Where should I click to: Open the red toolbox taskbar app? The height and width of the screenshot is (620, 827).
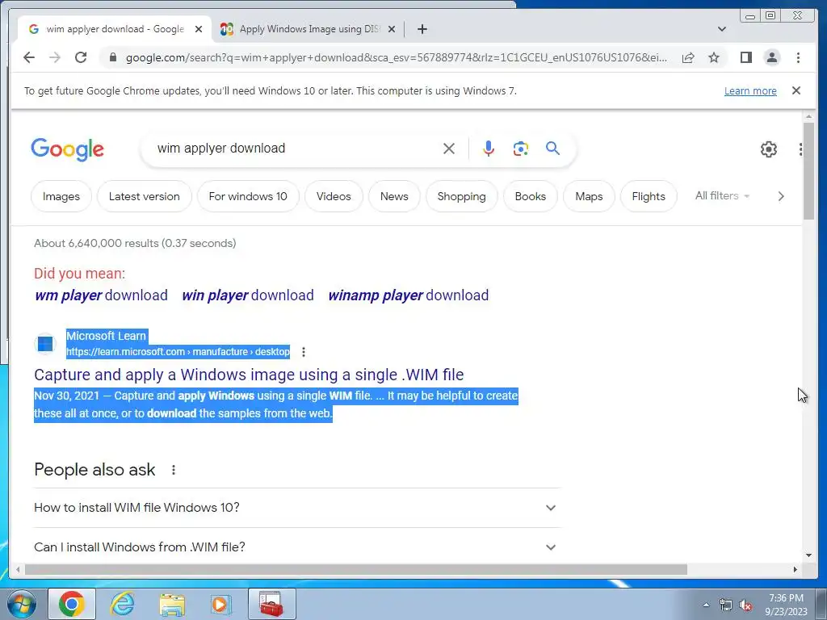click(271, 604)
